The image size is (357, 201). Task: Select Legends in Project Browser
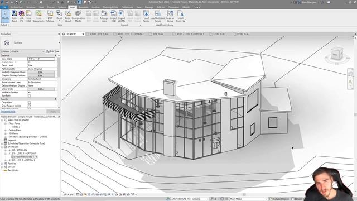(12, 140)
